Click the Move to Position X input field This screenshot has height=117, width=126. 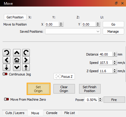pyautogui.click(x=52, y=24)
